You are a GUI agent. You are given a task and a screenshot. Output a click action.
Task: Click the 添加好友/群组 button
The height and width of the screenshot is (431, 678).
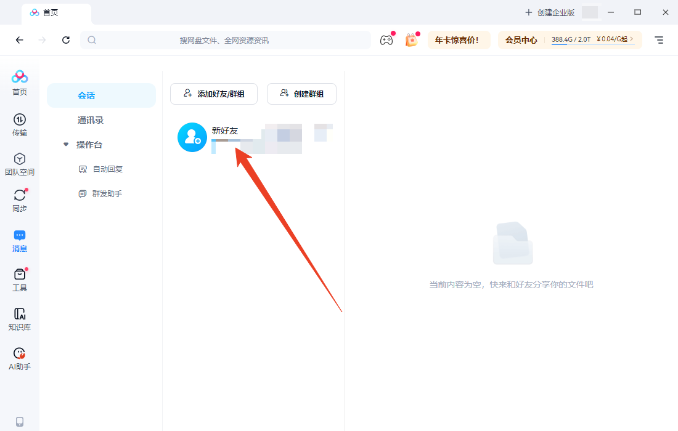coord(213,94)
